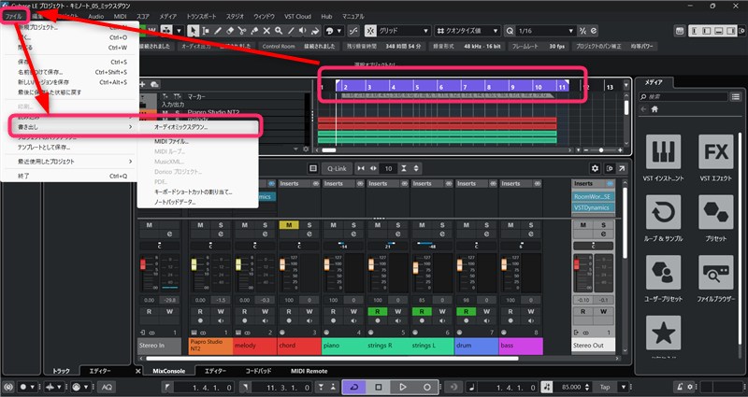Select the Glue tool

tap(254, 31)
